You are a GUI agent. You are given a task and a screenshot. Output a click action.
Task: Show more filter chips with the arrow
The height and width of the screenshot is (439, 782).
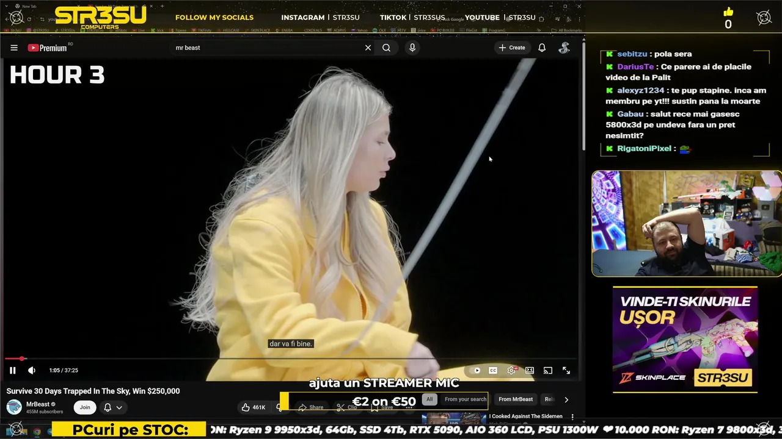(566, 400)
